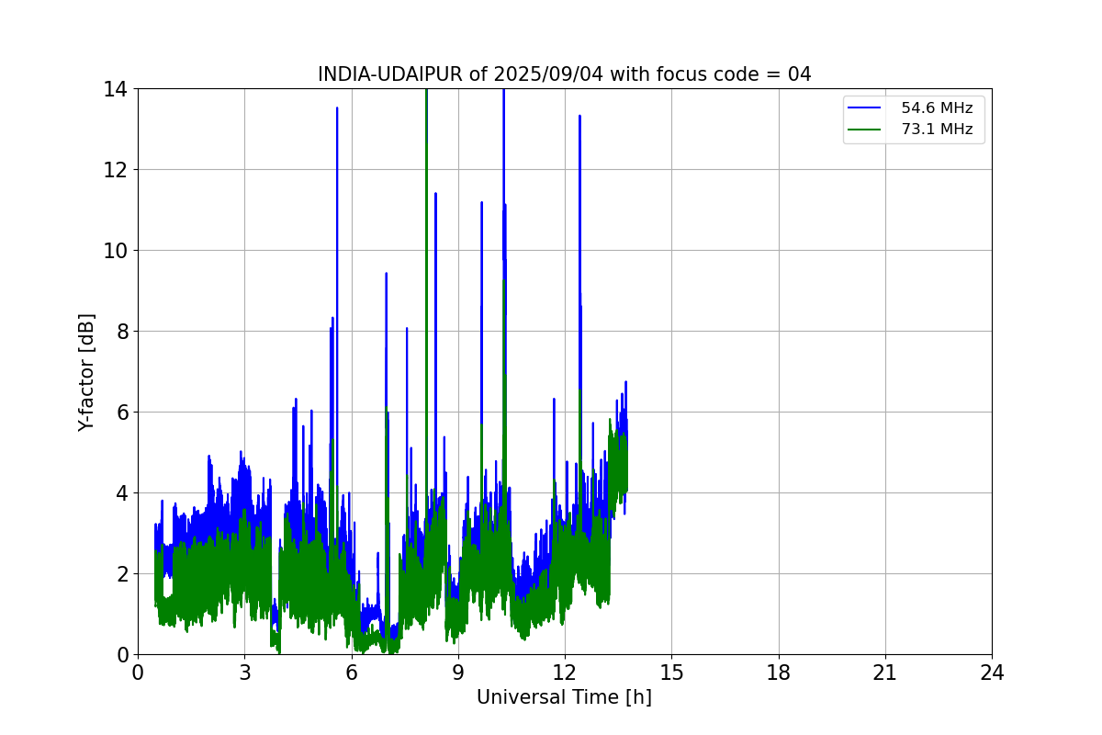This screenshot has height=735, width=1102.
Task: Click x-axis tick label 6
Action: [x=352, y=673]
